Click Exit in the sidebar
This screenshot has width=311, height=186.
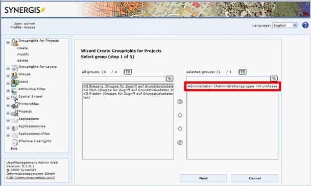14,149
